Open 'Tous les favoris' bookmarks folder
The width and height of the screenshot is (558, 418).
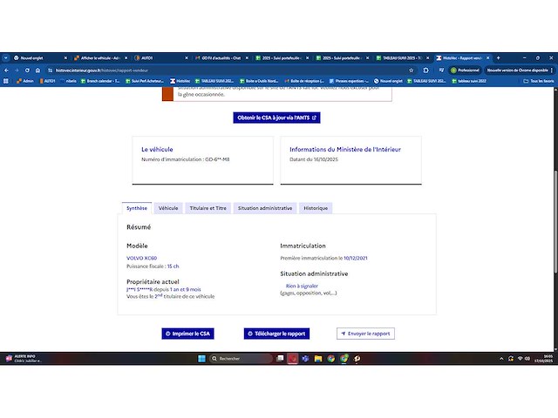539,80
